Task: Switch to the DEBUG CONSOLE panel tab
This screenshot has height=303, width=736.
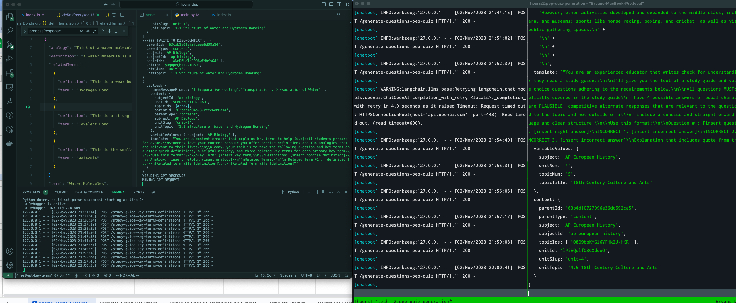Action: (89, 192)
